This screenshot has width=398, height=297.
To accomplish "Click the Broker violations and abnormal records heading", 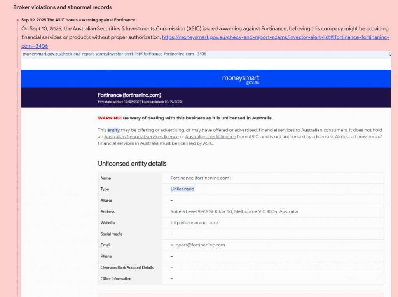I will [x=63, y=7].
